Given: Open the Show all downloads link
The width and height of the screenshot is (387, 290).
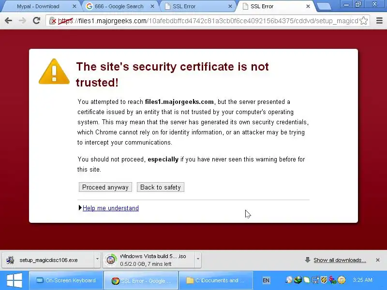Looking at the screenshot, I should click(x=340, y=260).
